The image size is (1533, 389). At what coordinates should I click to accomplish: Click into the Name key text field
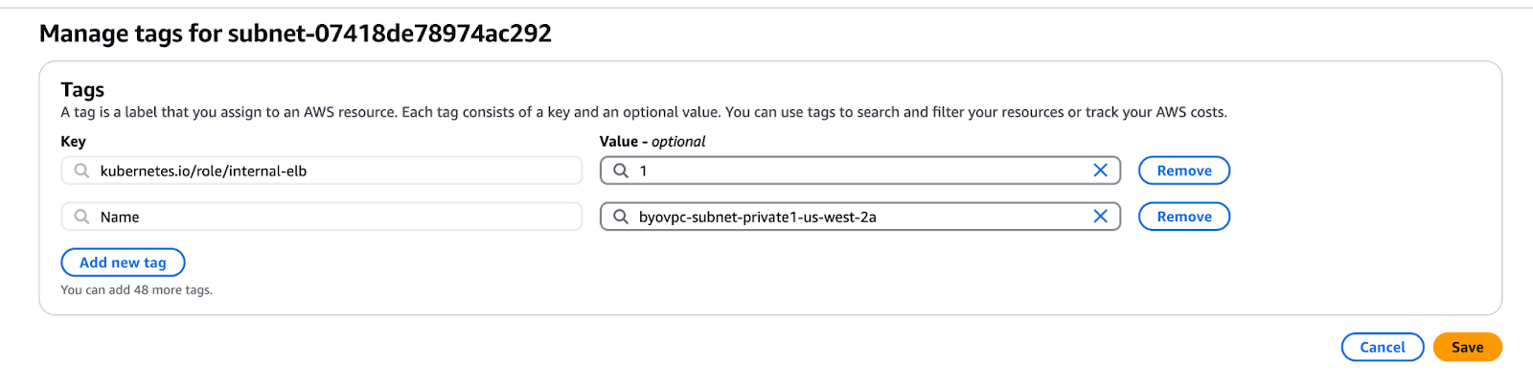point(335,217)
